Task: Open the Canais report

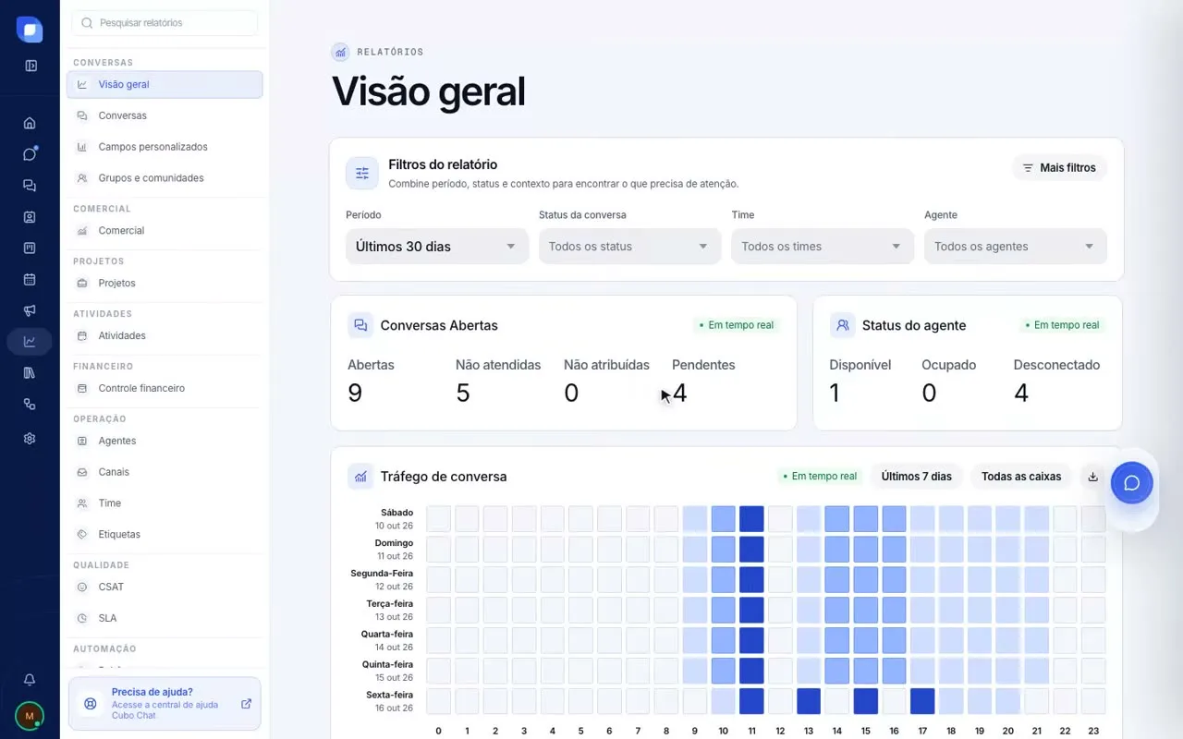Action: coord(165,472)
